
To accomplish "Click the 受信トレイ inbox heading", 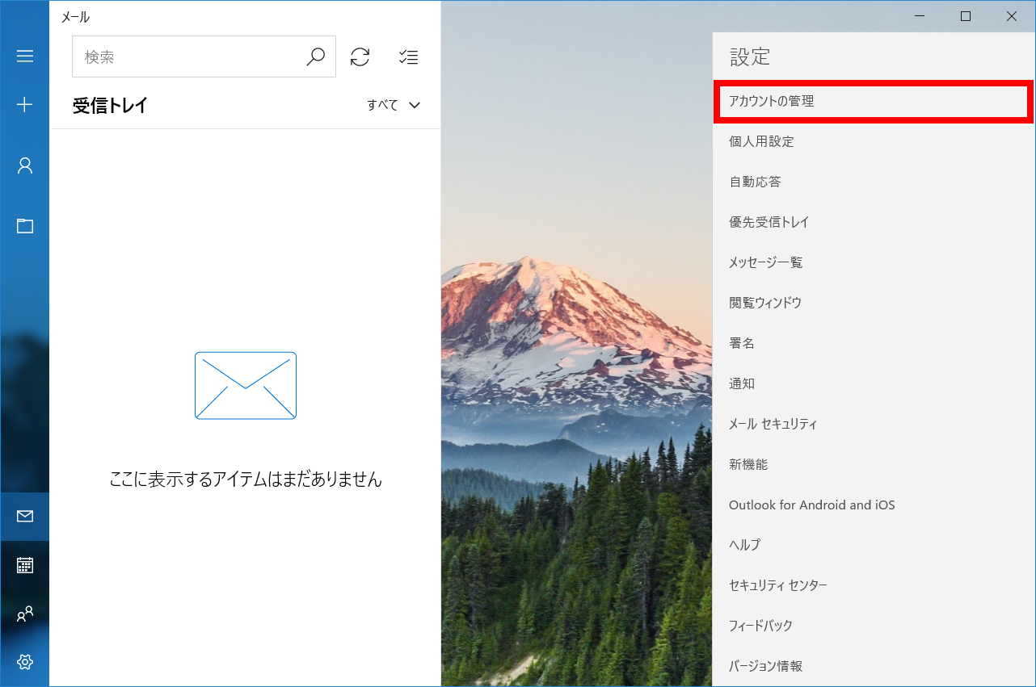I will (111, 105).
